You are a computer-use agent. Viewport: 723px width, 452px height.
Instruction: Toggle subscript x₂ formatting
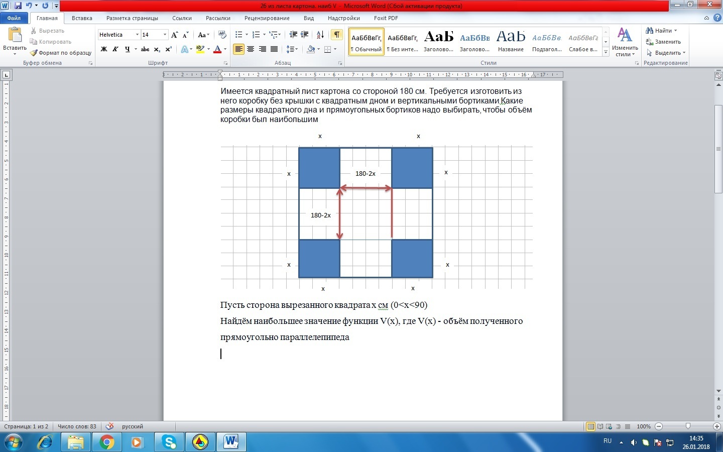coord(157,49)
